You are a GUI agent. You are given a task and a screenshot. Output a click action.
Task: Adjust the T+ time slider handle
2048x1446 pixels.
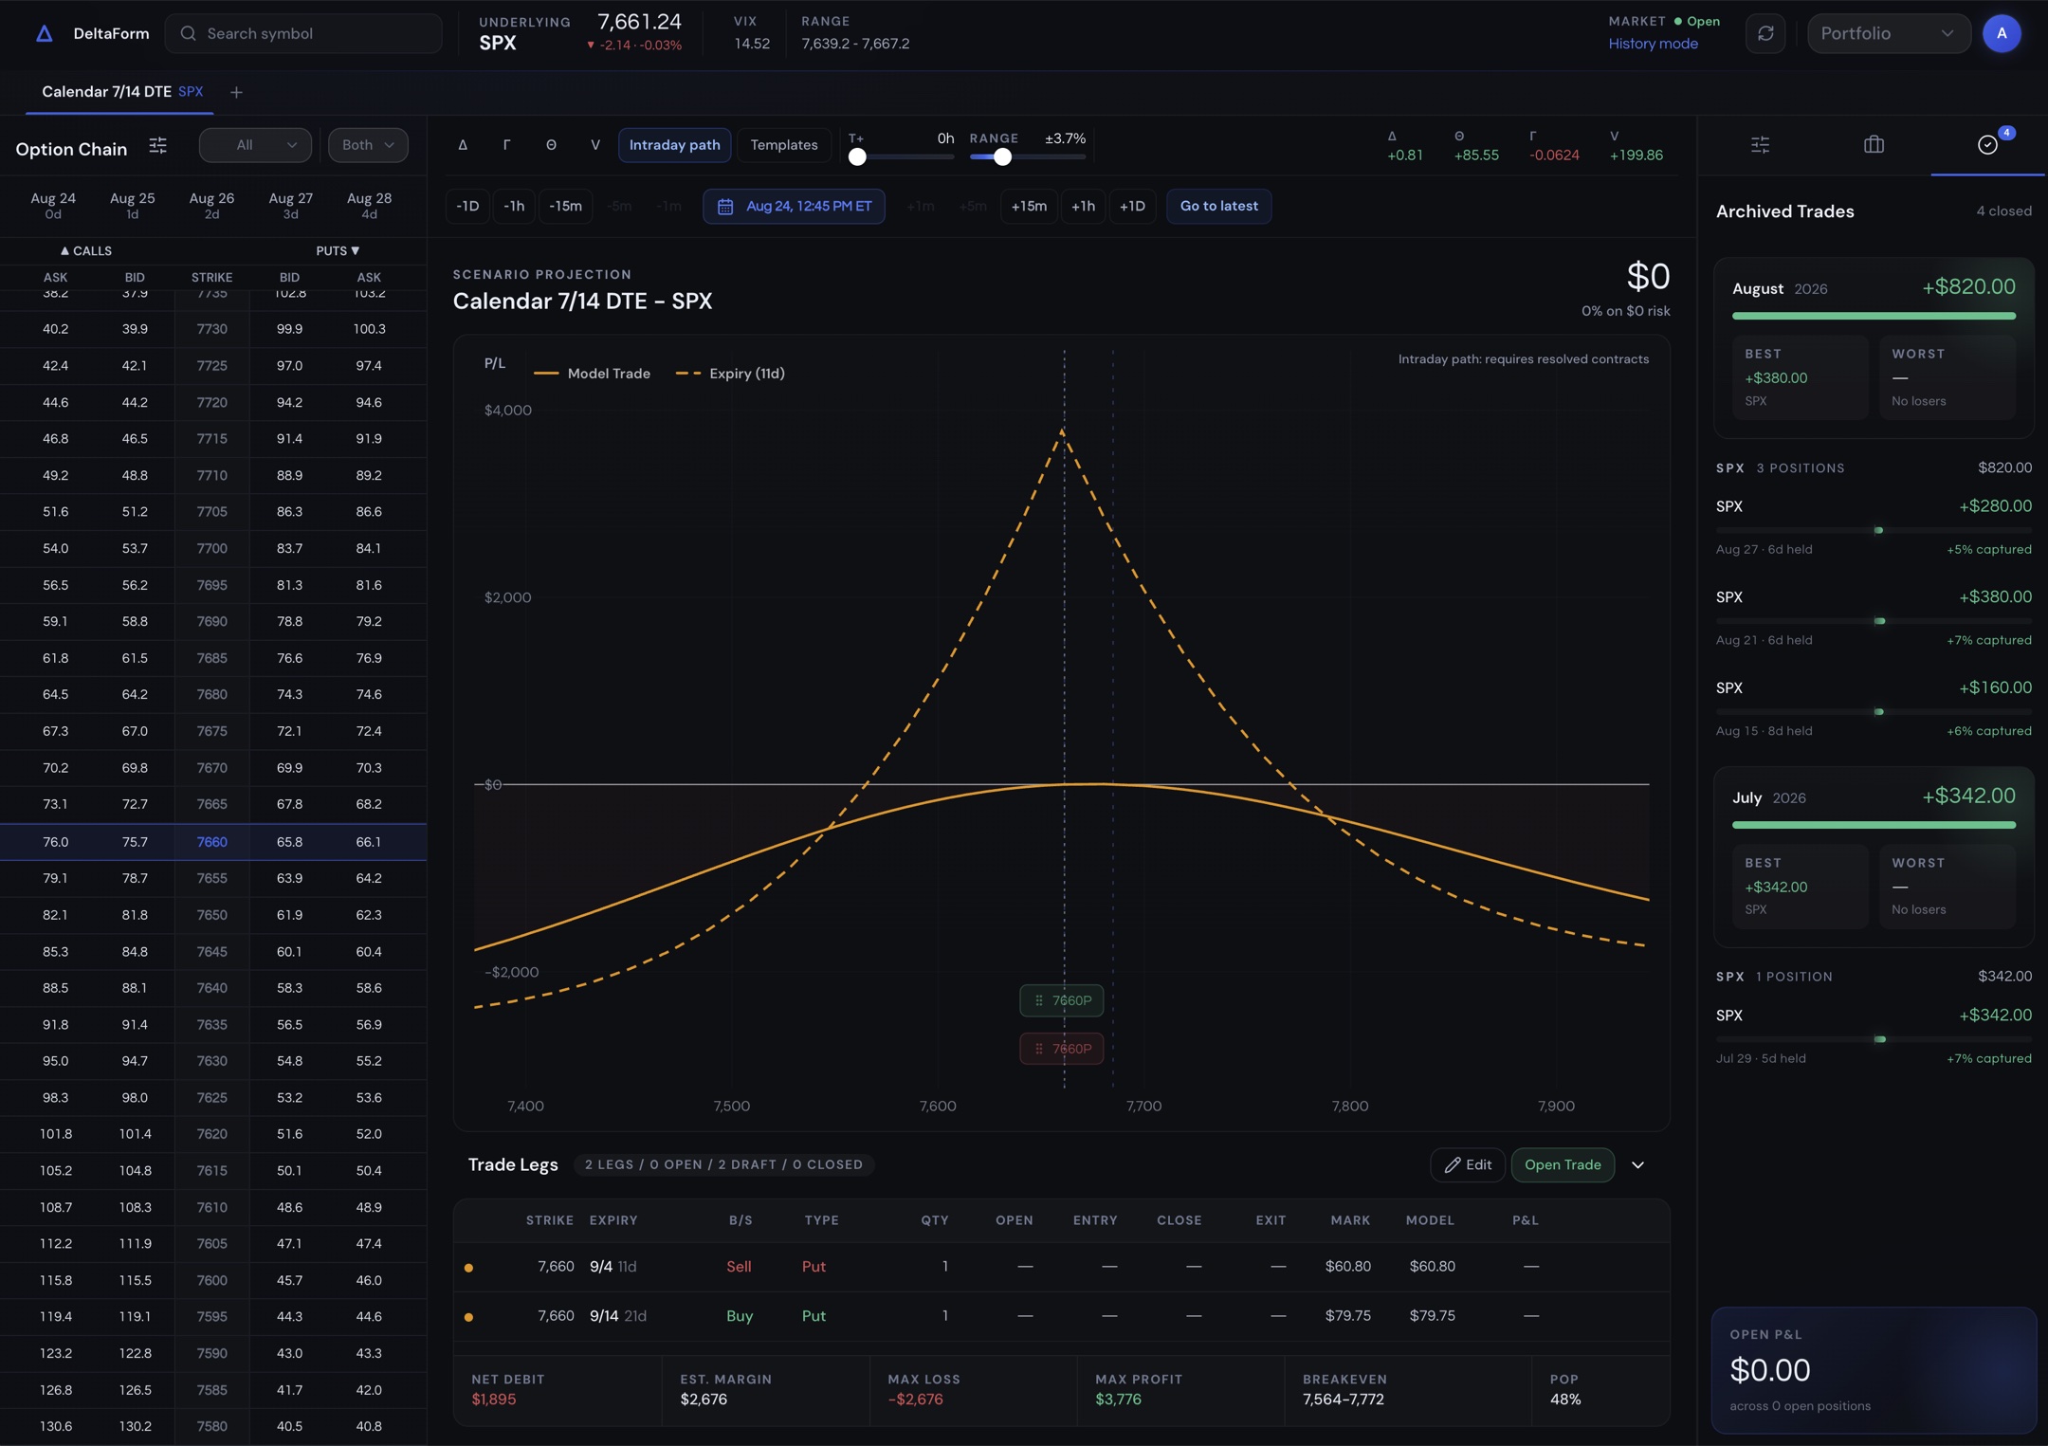coord(857,157)
